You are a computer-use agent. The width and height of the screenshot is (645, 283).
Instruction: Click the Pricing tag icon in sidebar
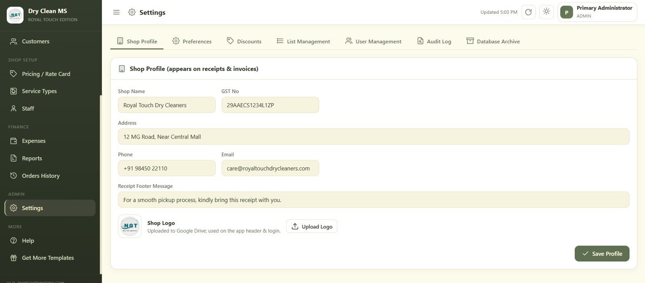tap(14, 74)
